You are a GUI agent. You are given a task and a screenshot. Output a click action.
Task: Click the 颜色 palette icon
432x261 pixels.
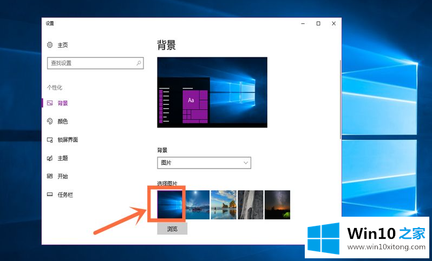[x=50, y=121]
